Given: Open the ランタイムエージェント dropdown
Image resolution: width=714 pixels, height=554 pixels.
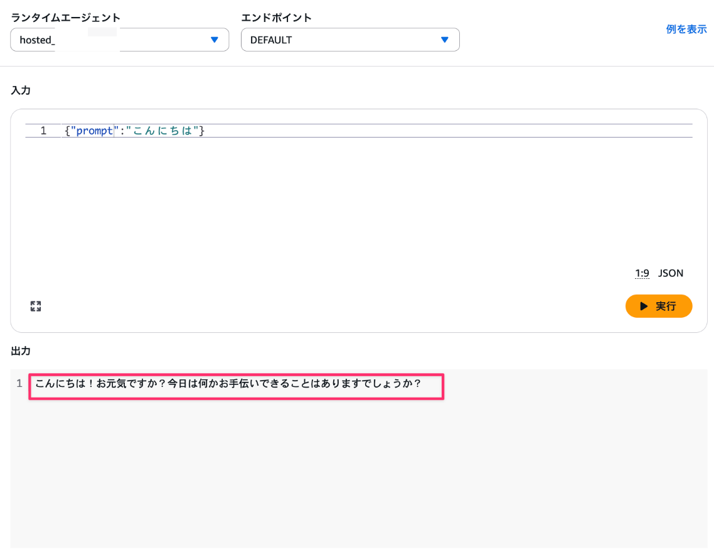Looking at the screenshot, I should (119, 40).
